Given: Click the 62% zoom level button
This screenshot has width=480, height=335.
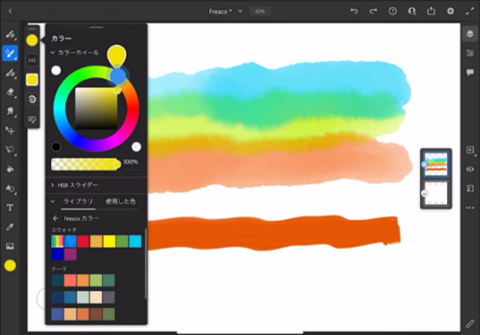Looking at the screenshot, I should coord(260,11).
